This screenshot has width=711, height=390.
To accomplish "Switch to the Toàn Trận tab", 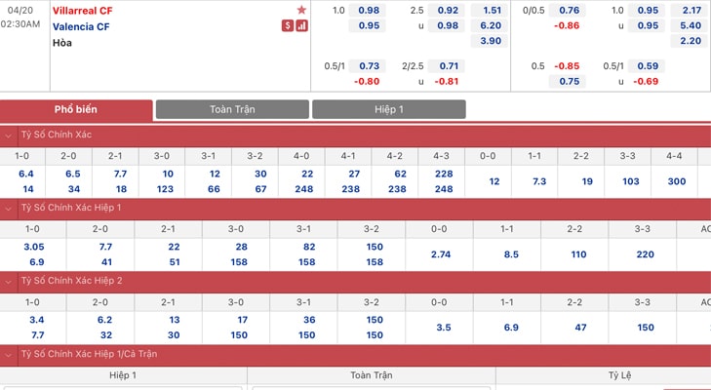I will coord(232,109).
